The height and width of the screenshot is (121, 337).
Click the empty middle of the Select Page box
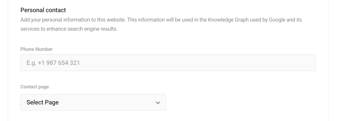tap(108, 102)
